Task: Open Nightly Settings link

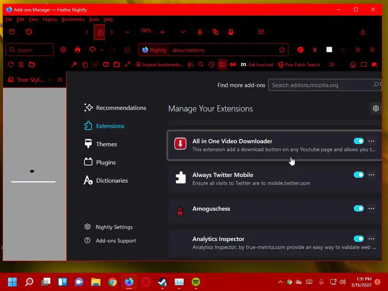Action: [108, 227]
